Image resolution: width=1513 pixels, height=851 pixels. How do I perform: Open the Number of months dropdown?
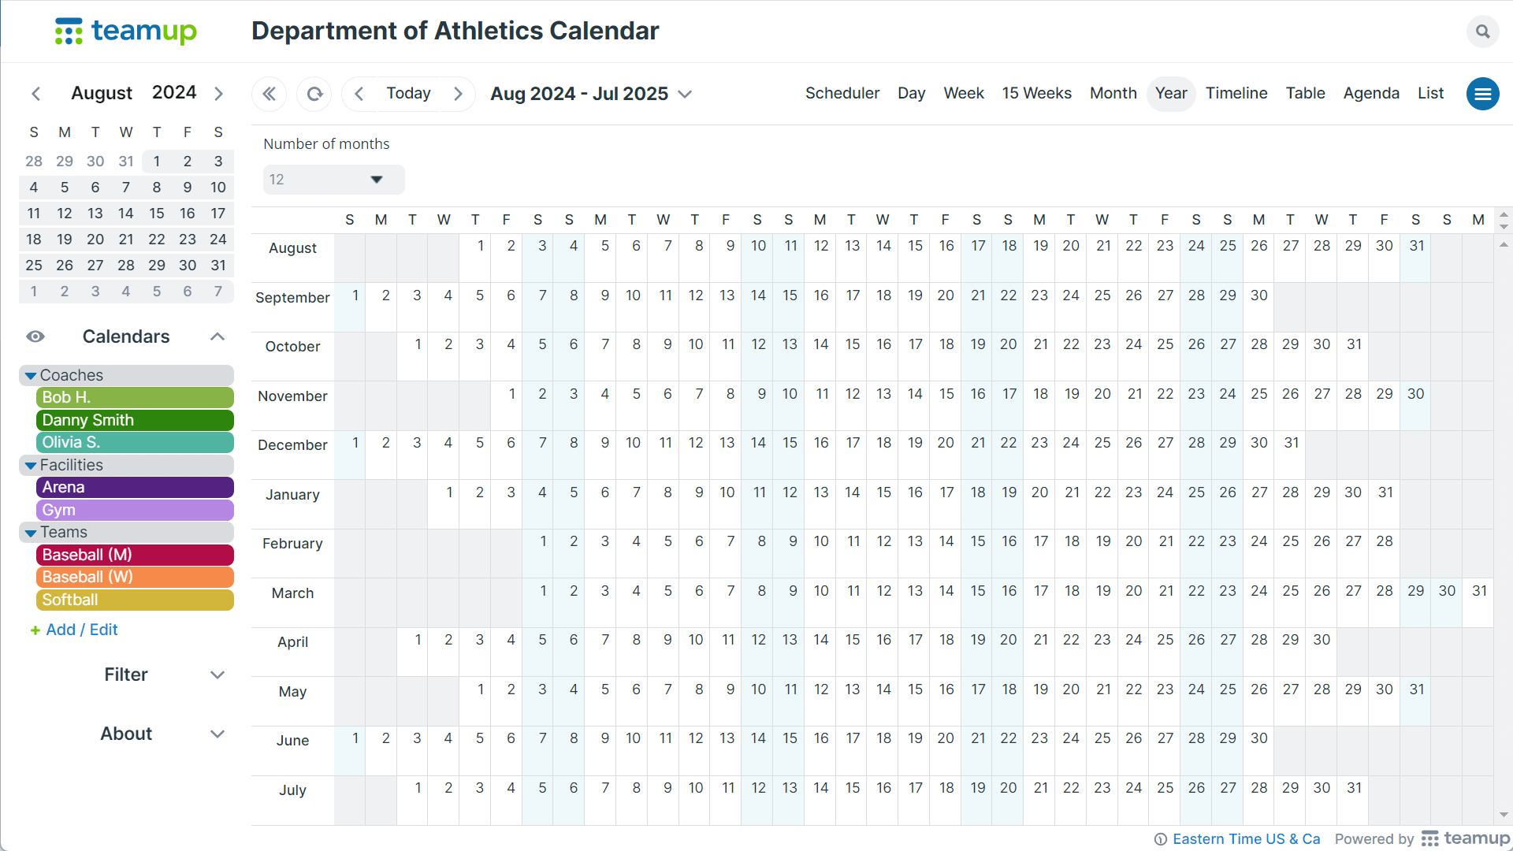pyautogui.click(x=333, y=180)
